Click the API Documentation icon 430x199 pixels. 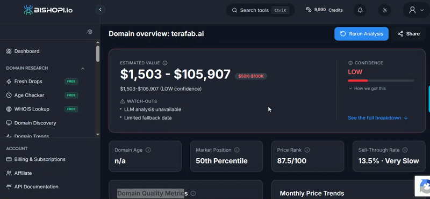[x=9, y=187]
